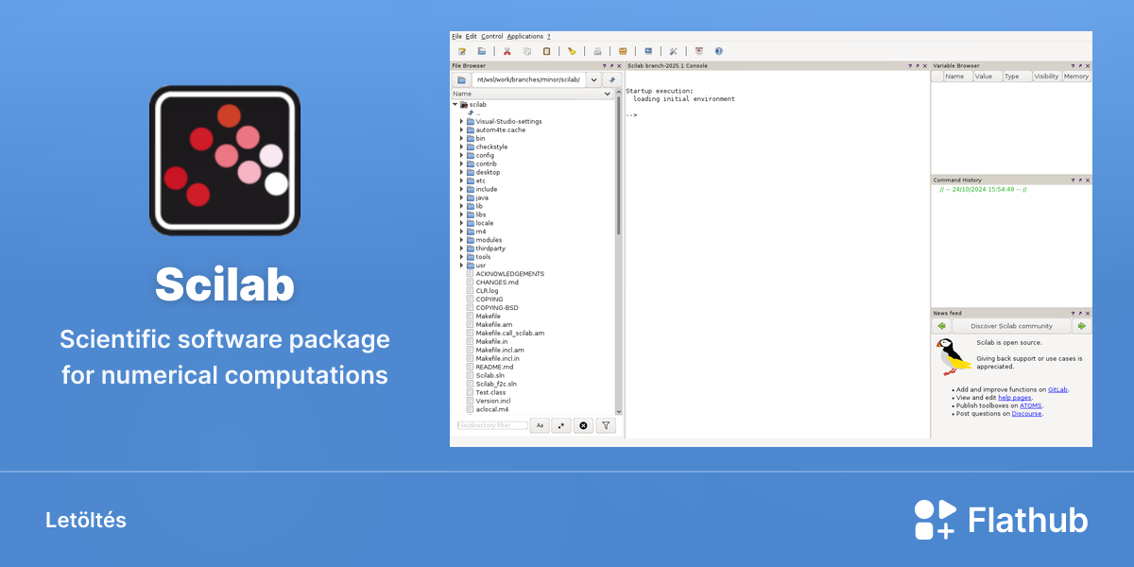Close the News feed panel
The image size is (1134, 567).
pos(1088,313)
